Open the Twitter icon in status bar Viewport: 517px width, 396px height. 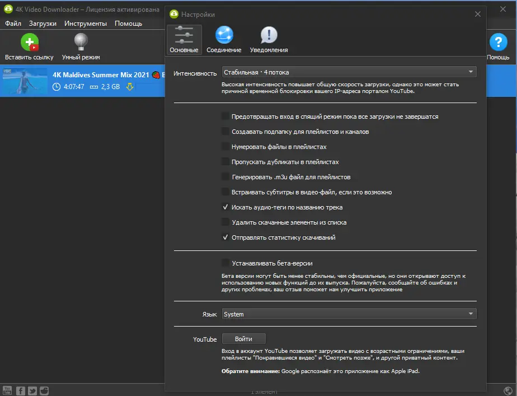point(32,391)
